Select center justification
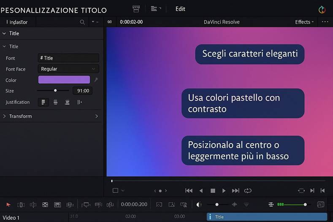 (55, 102)
